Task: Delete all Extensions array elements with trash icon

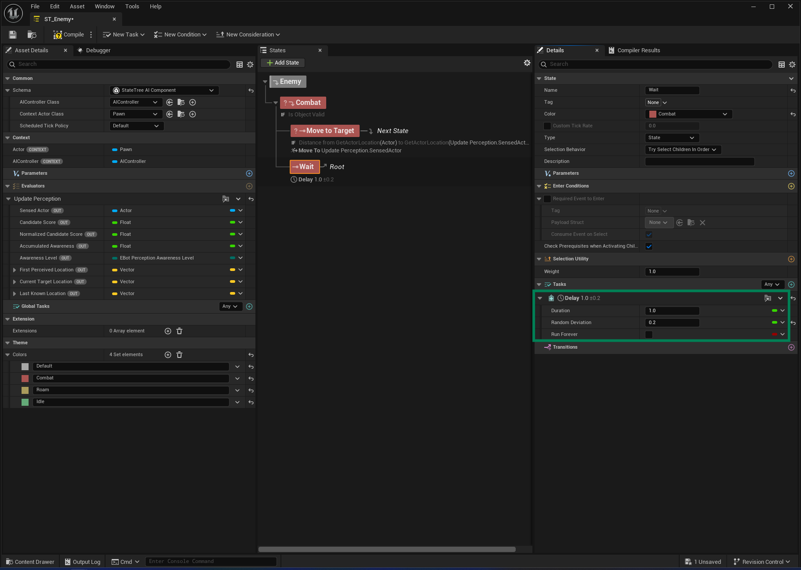Action: click(179, 331)
